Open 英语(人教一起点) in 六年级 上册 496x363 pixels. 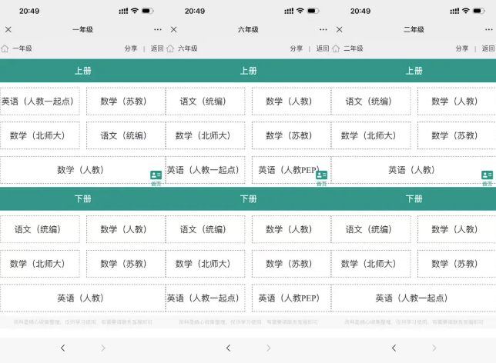click(x=206, y=170)
